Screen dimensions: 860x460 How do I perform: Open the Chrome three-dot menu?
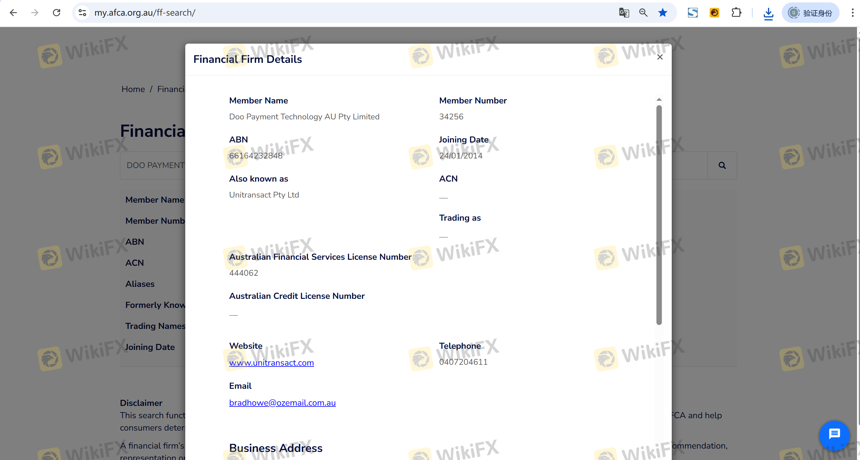852,13
